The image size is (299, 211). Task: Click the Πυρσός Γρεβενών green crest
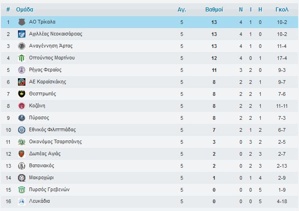pyautogui.click(x=21, y=190)
